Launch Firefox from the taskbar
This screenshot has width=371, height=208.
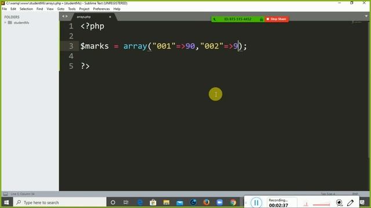click(206, 202)
